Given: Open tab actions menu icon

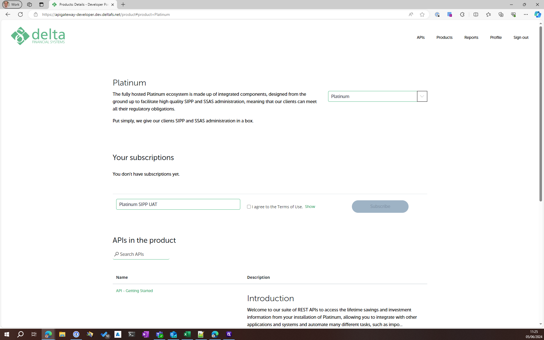Looking at the screenshot, I should [41, 5].
